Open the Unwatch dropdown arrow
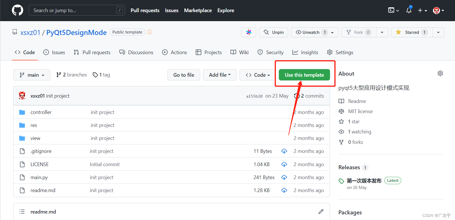 333,32
